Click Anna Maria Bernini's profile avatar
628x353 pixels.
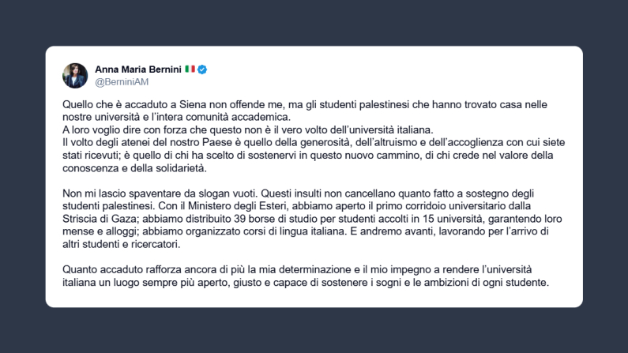[75, 75]
